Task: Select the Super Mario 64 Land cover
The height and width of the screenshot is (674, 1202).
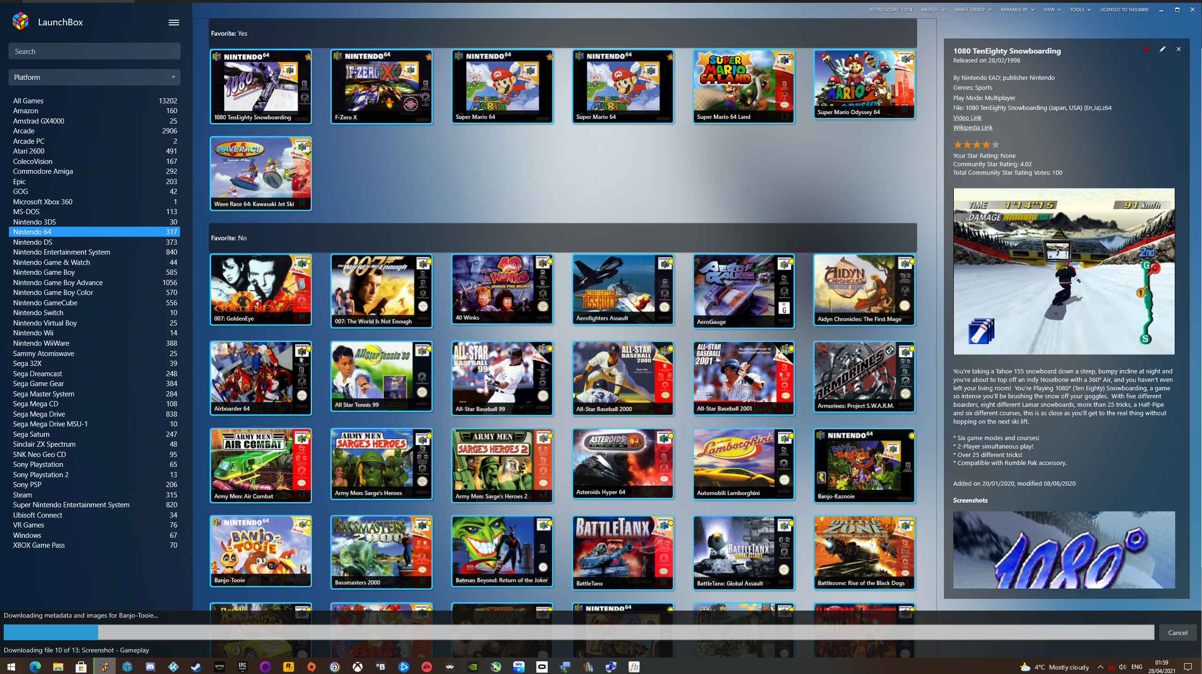Action: (x=744, y=86)
